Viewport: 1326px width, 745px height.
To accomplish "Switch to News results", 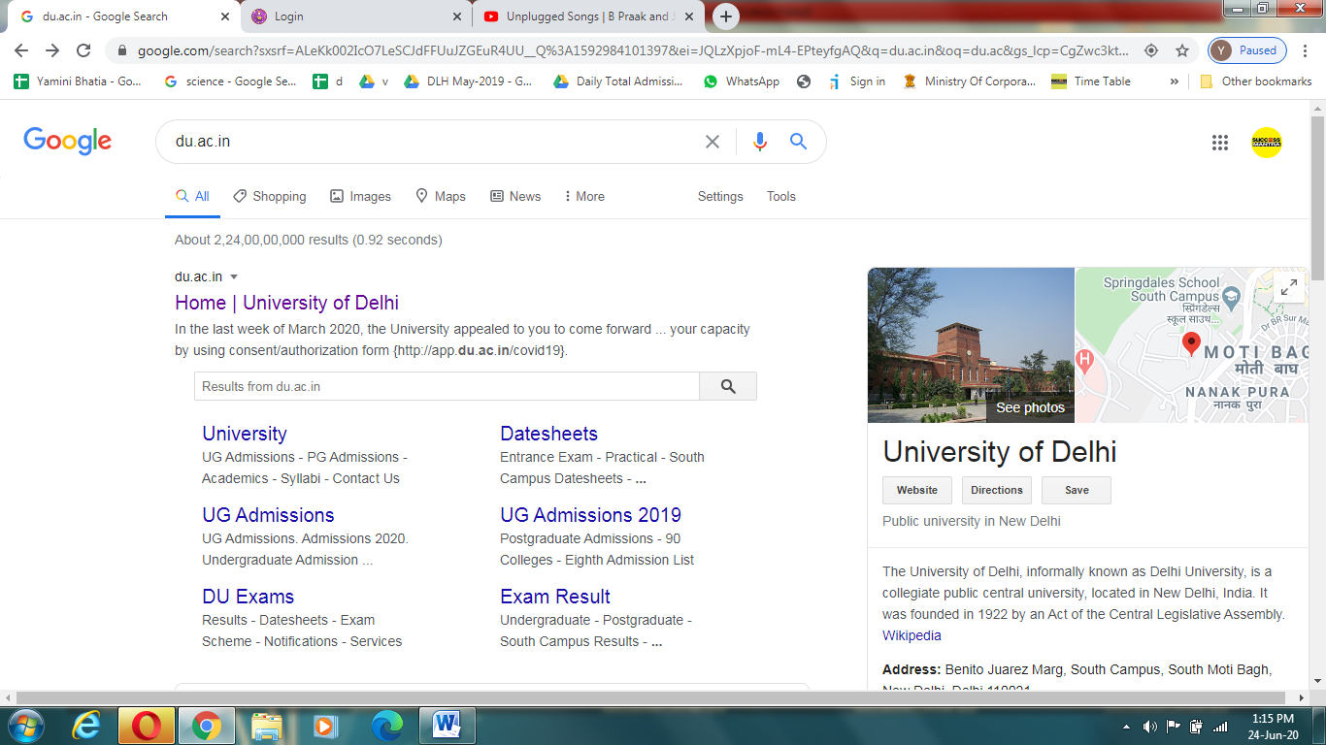I will click(x=515, y=196).
